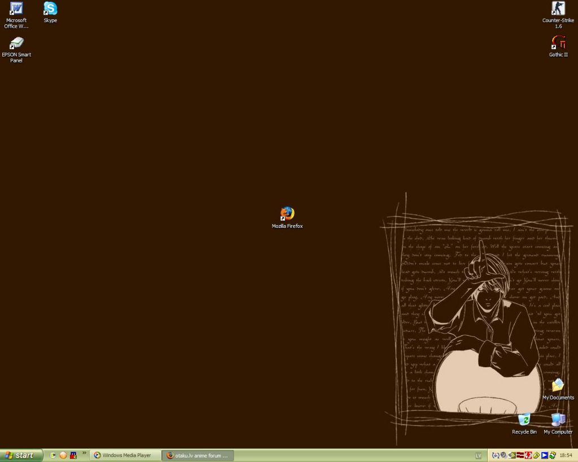Launch the first Quick Launch media icon
Viewport: 578px width, 462px height.
52,455
